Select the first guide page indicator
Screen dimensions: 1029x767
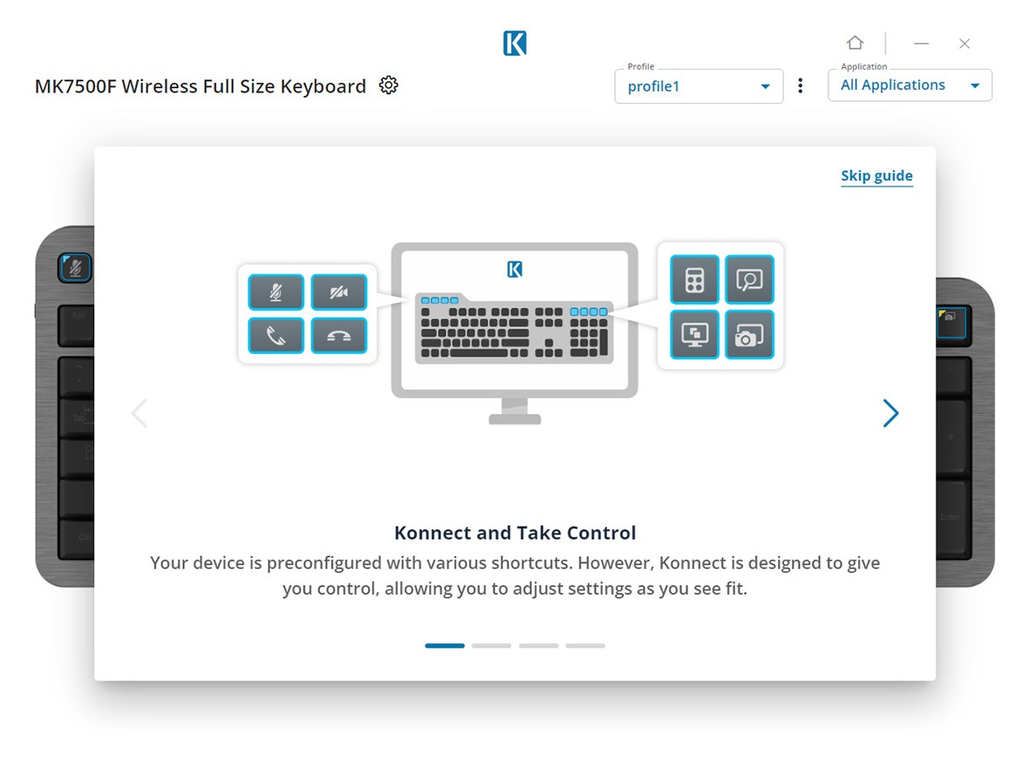tap(444, 646)
